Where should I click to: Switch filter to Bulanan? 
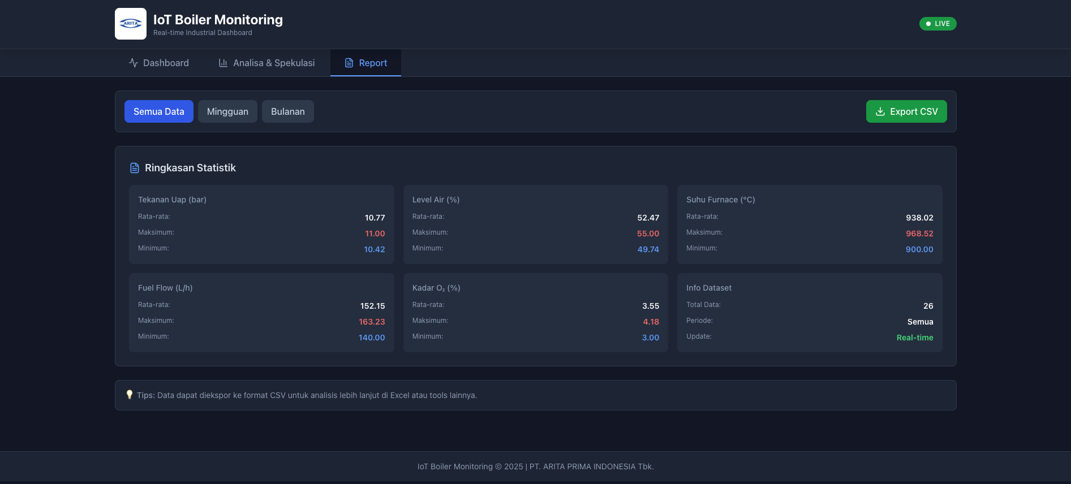pyautogui.click(x=287, y=111)
